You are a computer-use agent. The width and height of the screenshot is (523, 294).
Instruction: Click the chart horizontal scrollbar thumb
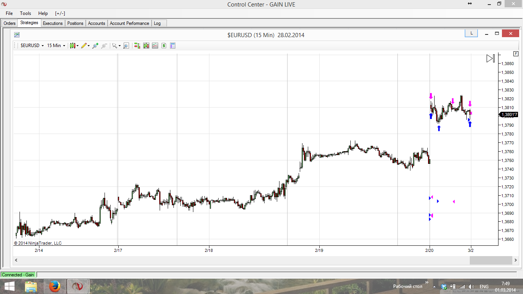tap(491, 260)
